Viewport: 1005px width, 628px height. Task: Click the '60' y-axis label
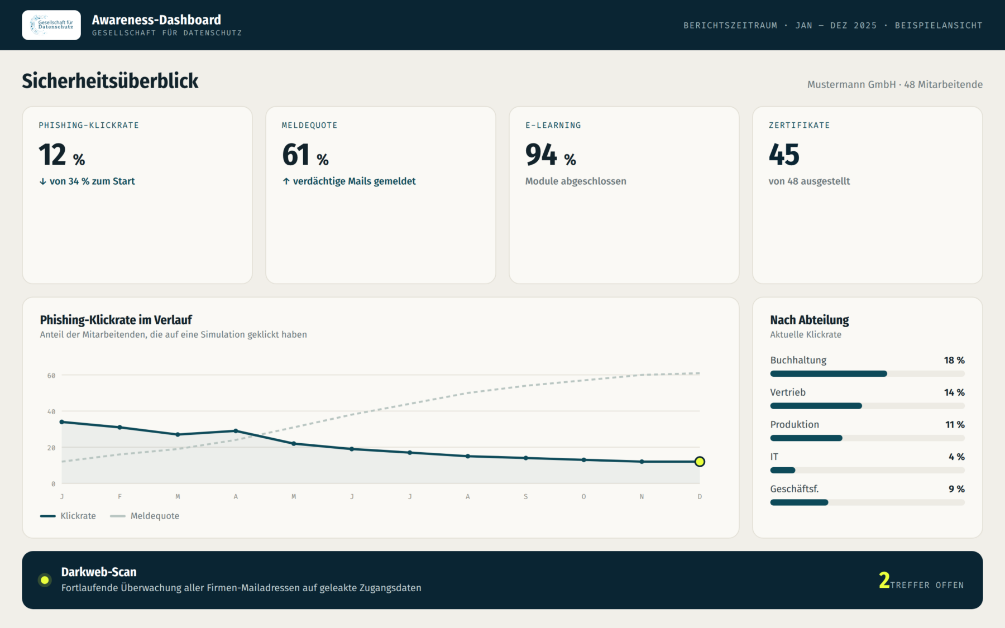[51, 376]
